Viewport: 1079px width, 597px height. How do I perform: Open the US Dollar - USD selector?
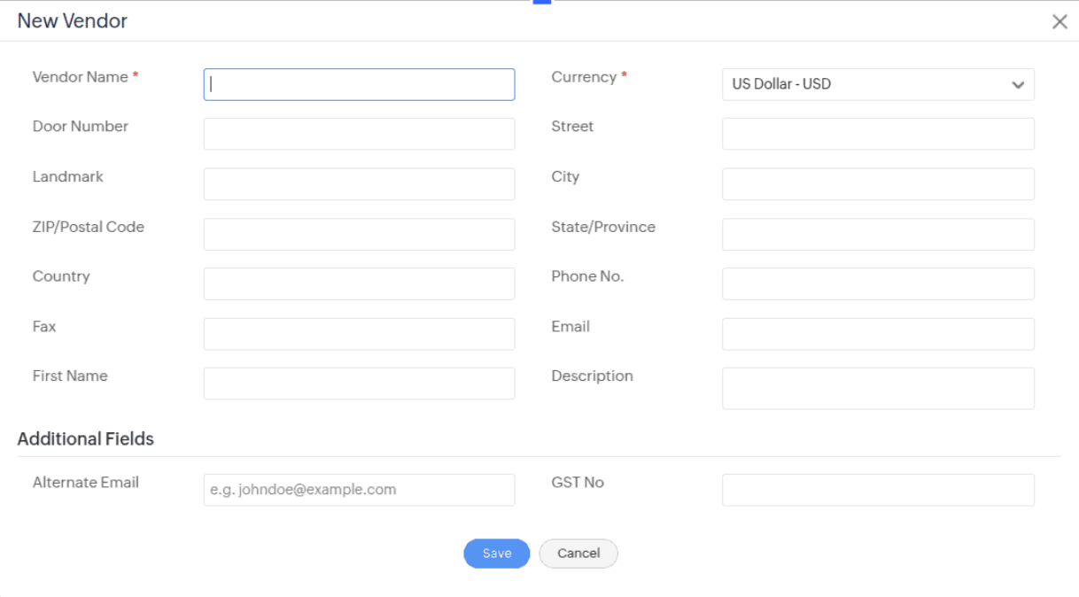[868, 85]
